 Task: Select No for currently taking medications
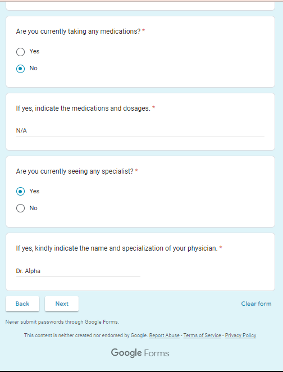20,69
